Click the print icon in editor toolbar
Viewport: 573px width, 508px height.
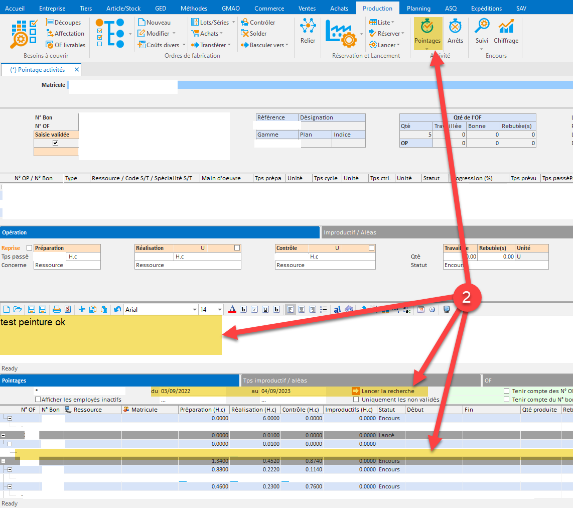coord(56,310)
